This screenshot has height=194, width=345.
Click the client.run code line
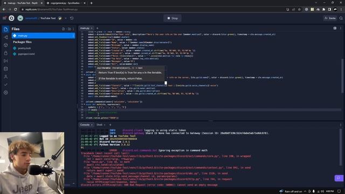102,118
